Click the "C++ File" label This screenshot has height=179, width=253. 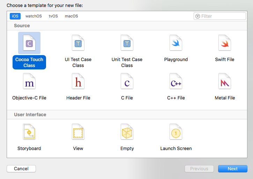pyautogui.click(x=176, y=98)
